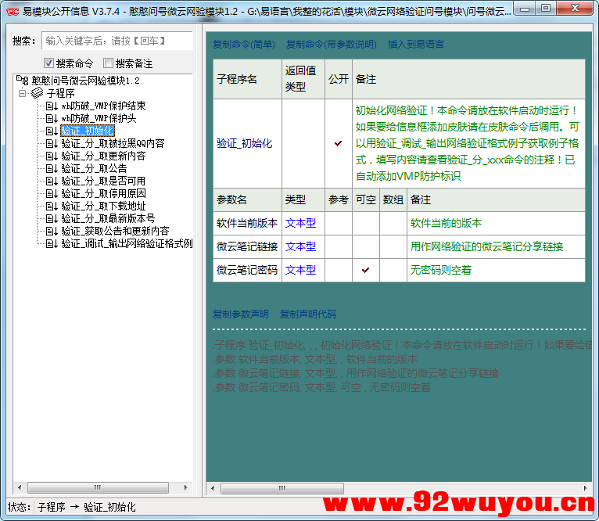Click icon beside 验证_分_取停用原因

[x=51, y=193]
